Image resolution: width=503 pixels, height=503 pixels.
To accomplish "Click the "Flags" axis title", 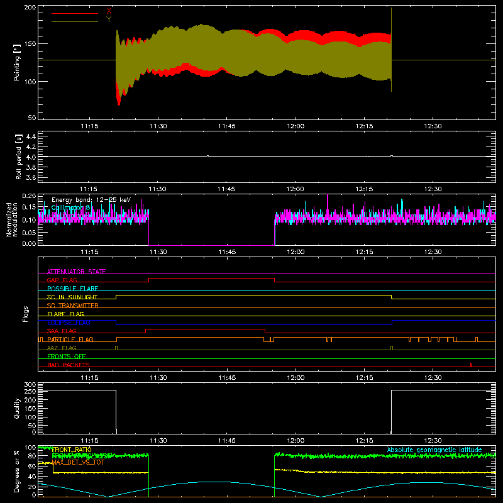I will [x=25, y=314].
